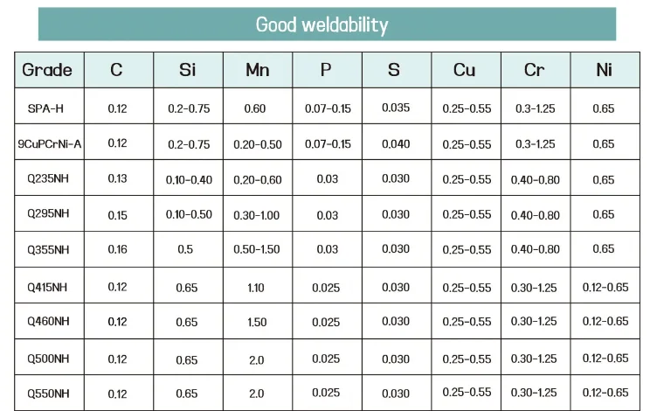Select the Q235NH grade cell
This screenshot has width=657, height=411.
click(48, 179)
